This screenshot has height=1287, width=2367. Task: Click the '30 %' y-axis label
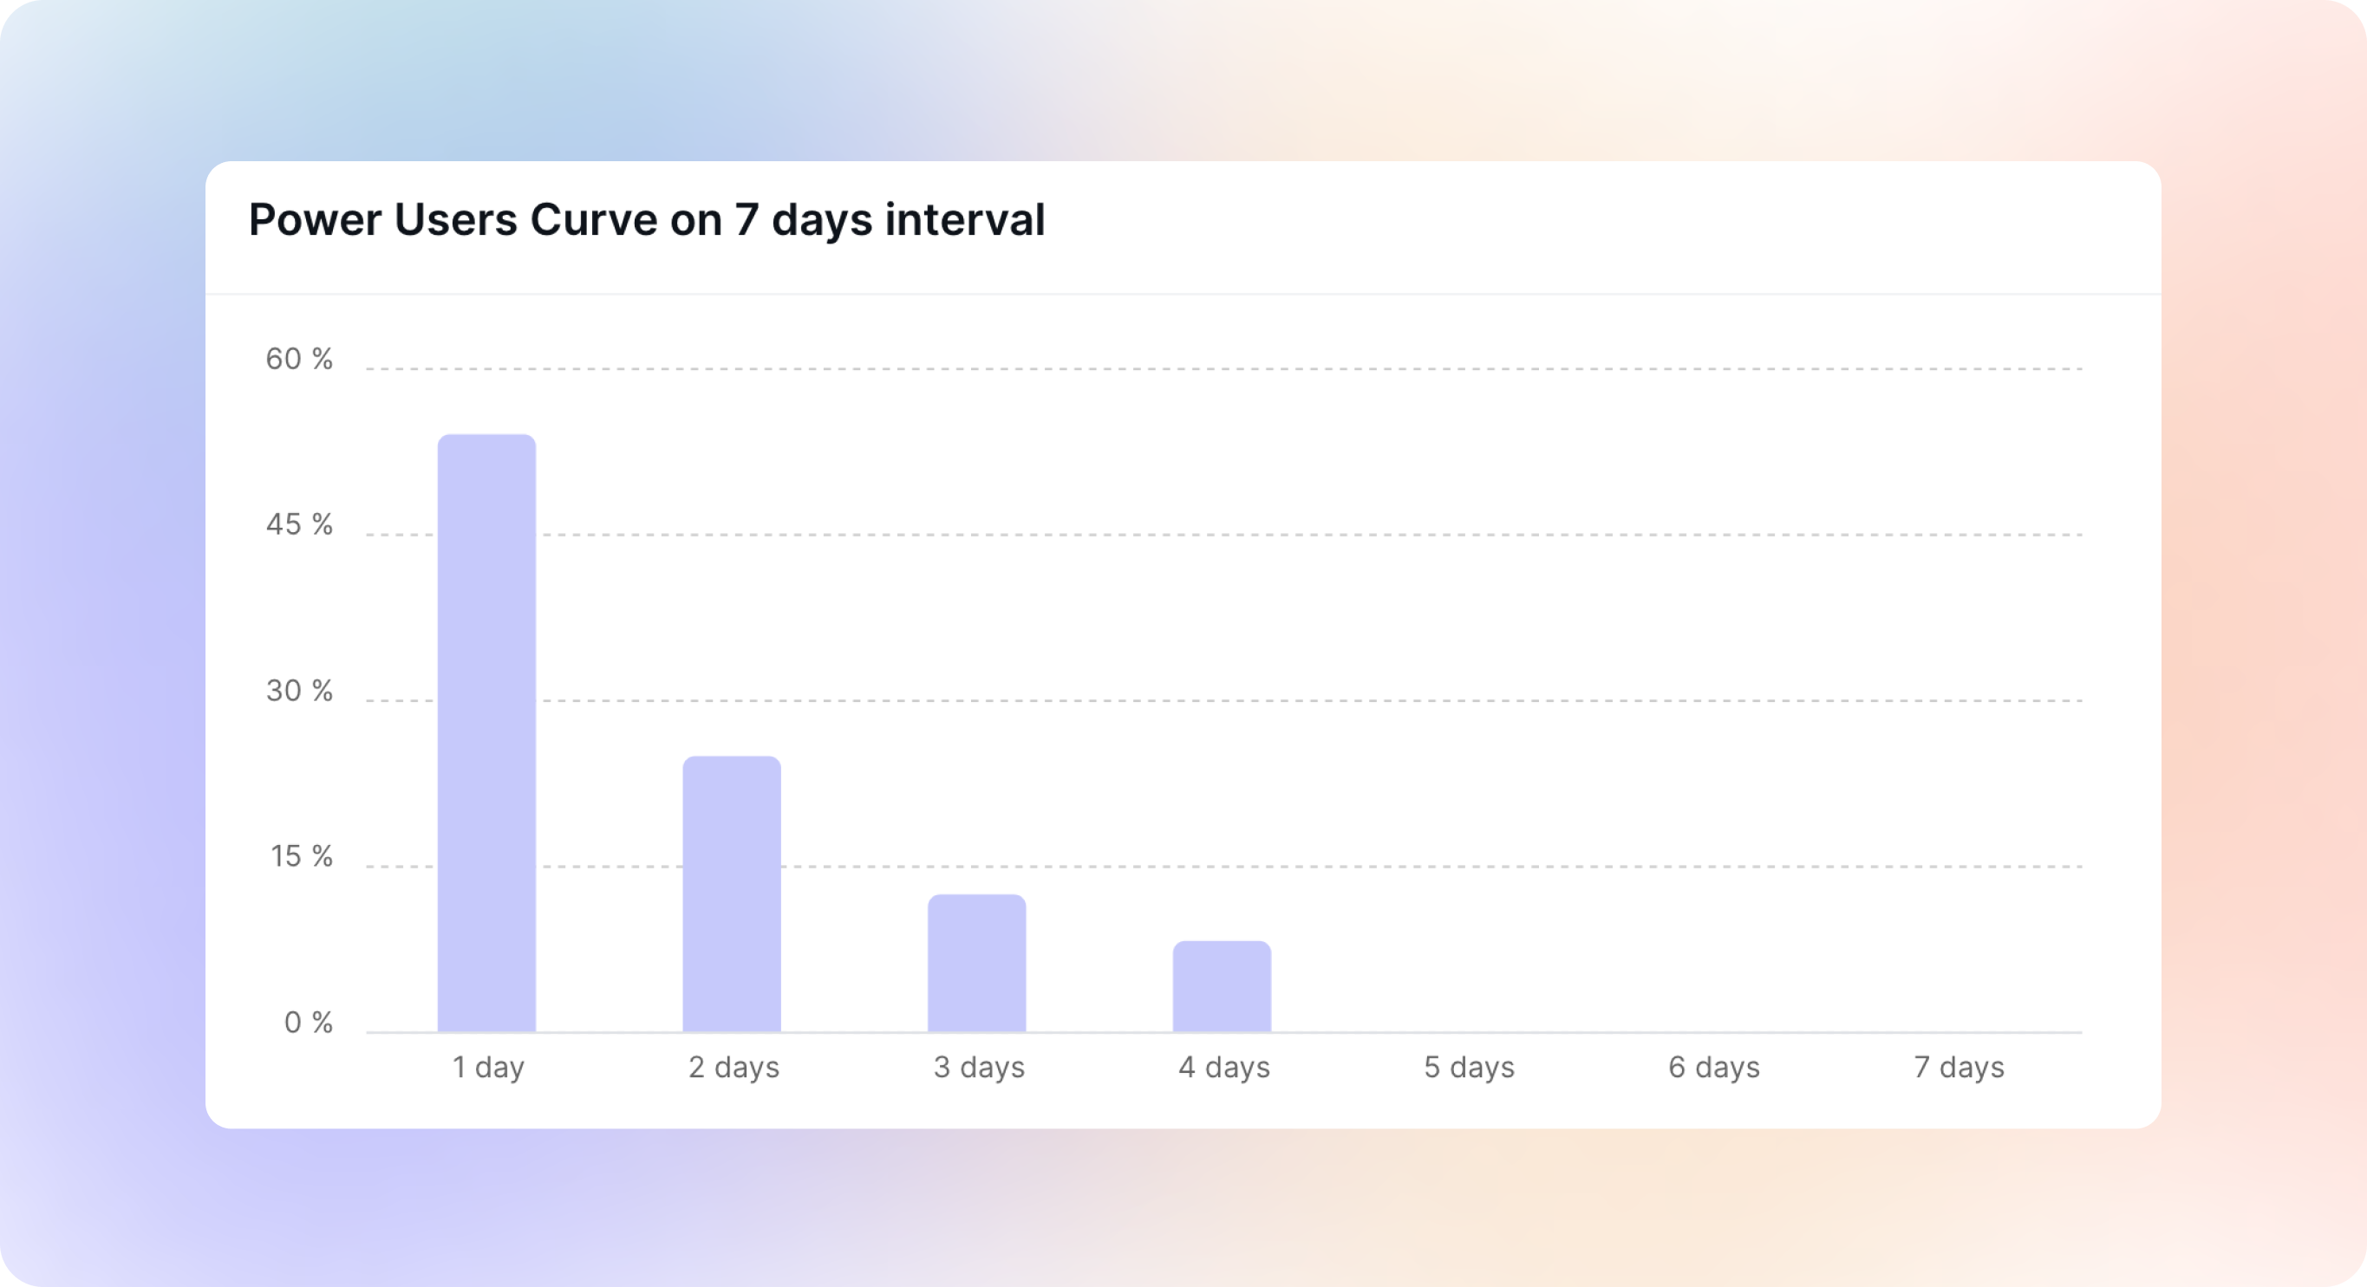pyautogui.click(x=299, y=691)
